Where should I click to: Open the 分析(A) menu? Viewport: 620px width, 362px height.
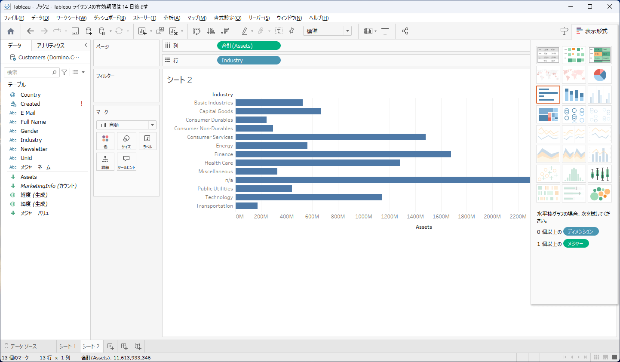(x=172, y=18)
